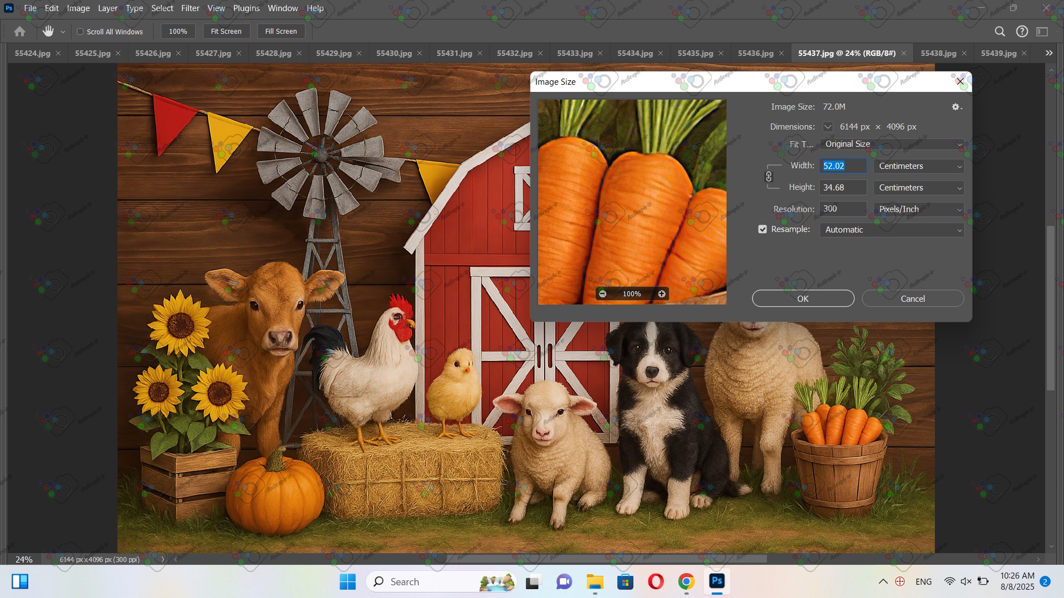Click OK in Image Size dialog
Screen dimensions: 1064x598
click(x=802, y=298)
